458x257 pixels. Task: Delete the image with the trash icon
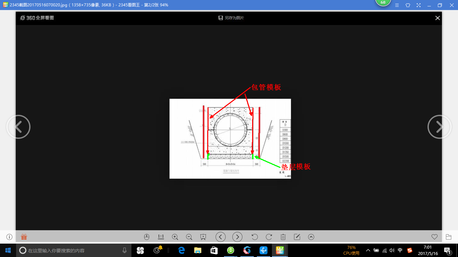[x=283, y=237]
